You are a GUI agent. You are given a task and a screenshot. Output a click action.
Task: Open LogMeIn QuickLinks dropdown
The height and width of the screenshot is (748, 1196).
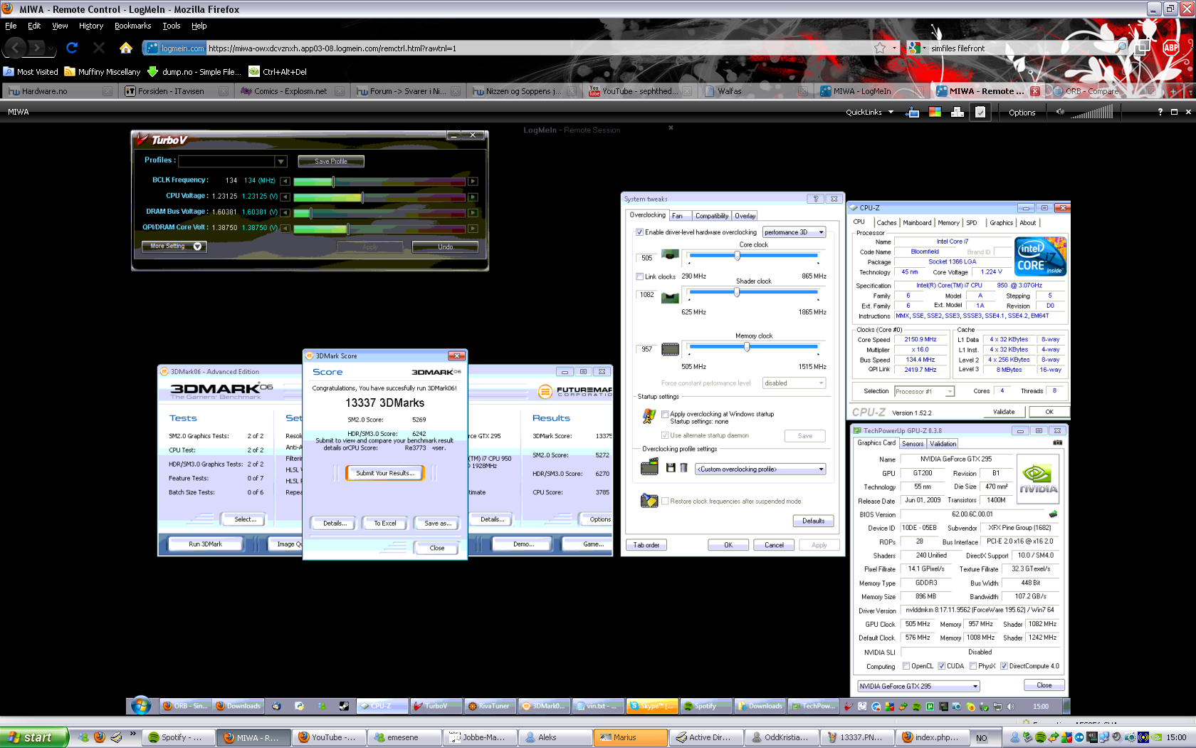(x=869, y=112)
